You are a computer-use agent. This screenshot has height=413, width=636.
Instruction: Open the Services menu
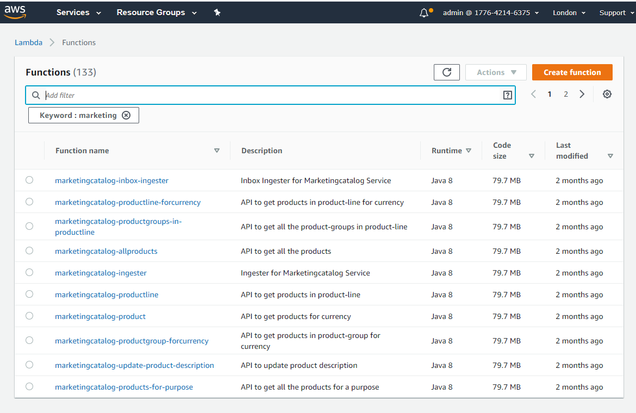79,12
